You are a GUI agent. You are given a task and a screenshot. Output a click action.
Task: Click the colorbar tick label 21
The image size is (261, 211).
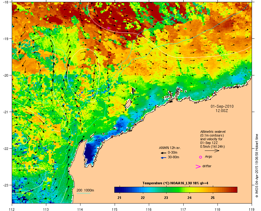click(119, 198)
